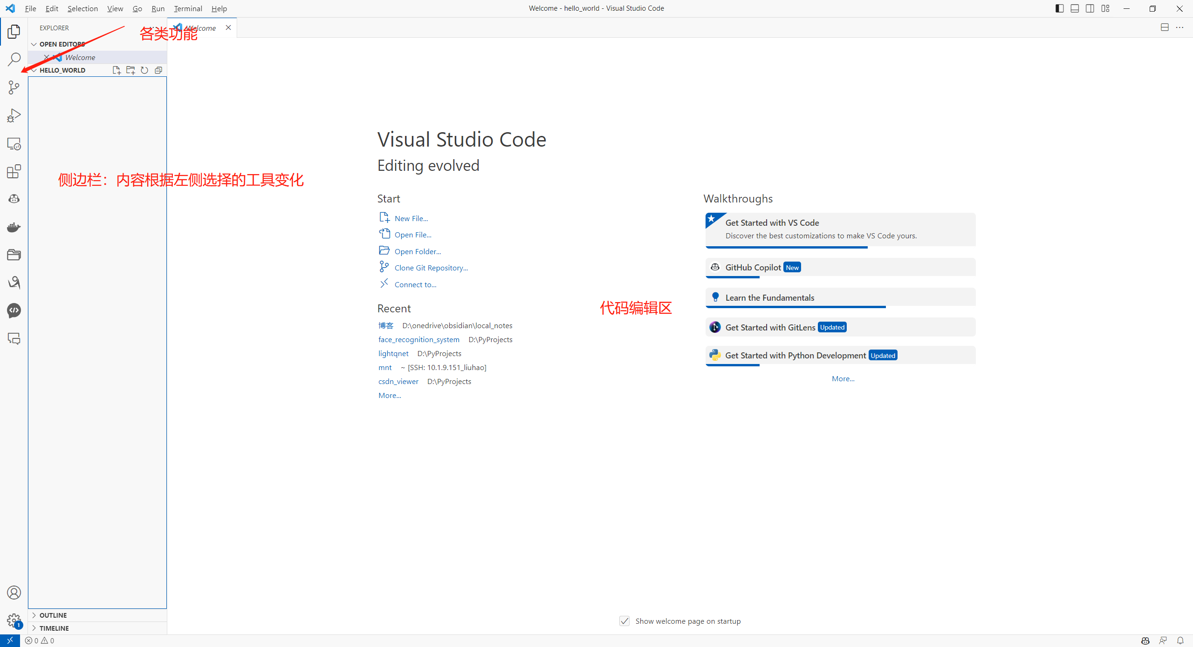This screenshot has height=647, width=1193.
Task: Select Welcome in open editors list
Action: click(97, 57)
